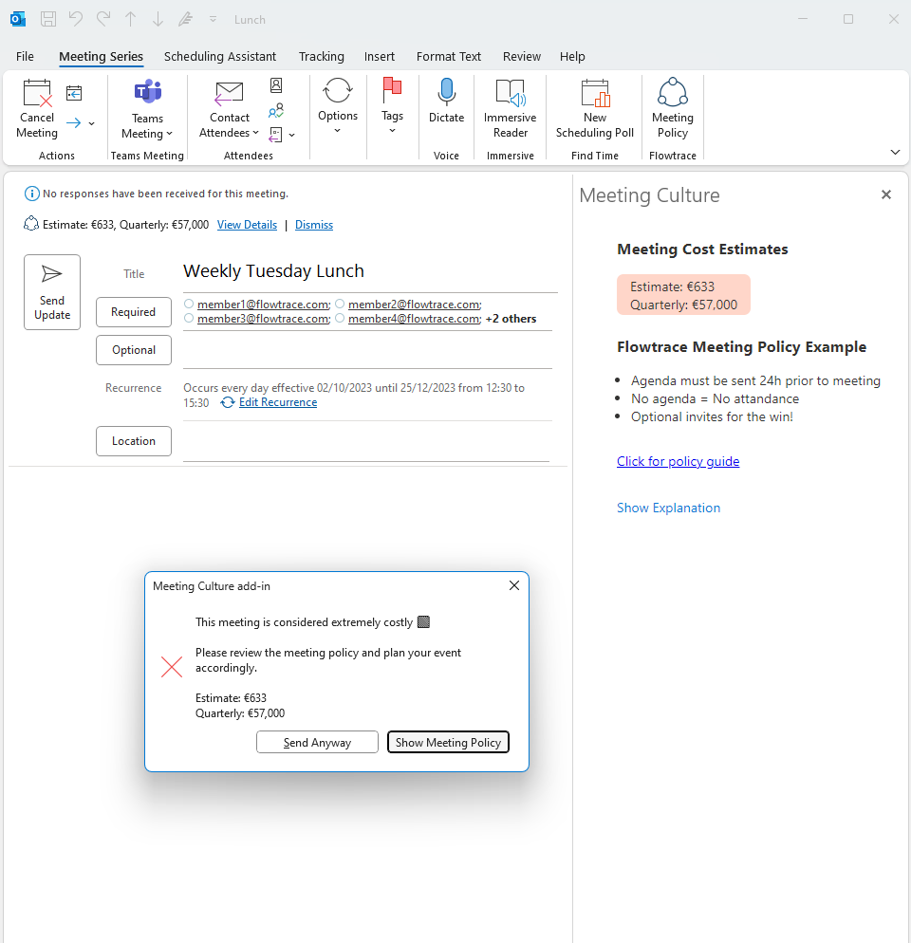Image resolution: width=911 pixels, height=943 pixels.
Task: Expand the +2 others attendees
Action: pyautogui.click(x=511, y=319)
